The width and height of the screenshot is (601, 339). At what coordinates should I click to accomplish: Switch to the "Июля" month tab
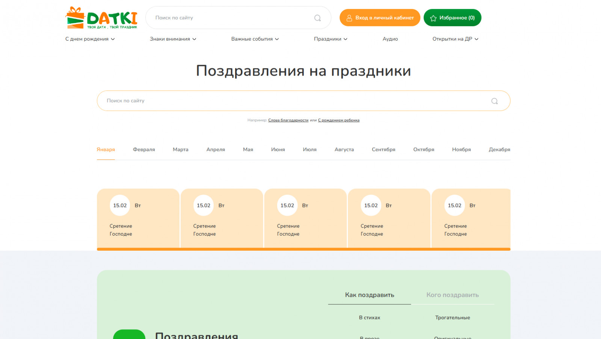pos(310,150)
